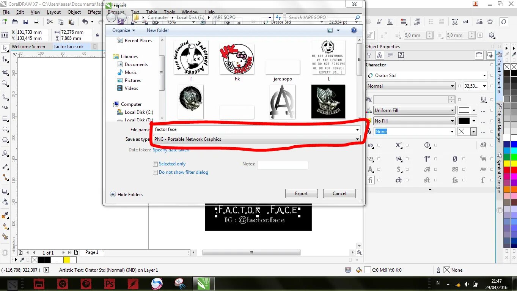This screenshot has width=517, height=291.
Task: Select the Pick tool in CorelDRAW toolbox
Action: pos(5,48)
